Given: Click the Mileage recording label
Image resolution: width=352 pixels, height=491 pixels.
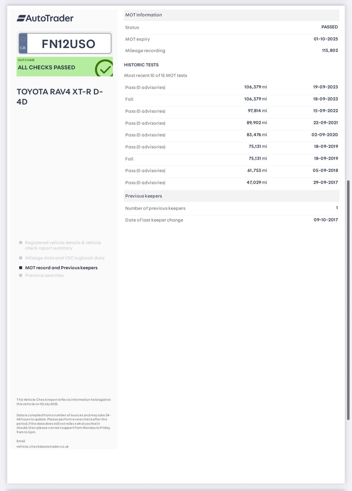Looking at the screenshot, I should click(145, 50).
